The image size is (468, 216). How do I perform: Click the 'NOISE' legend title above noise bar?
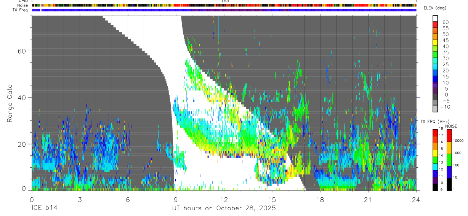coord(451,126)
